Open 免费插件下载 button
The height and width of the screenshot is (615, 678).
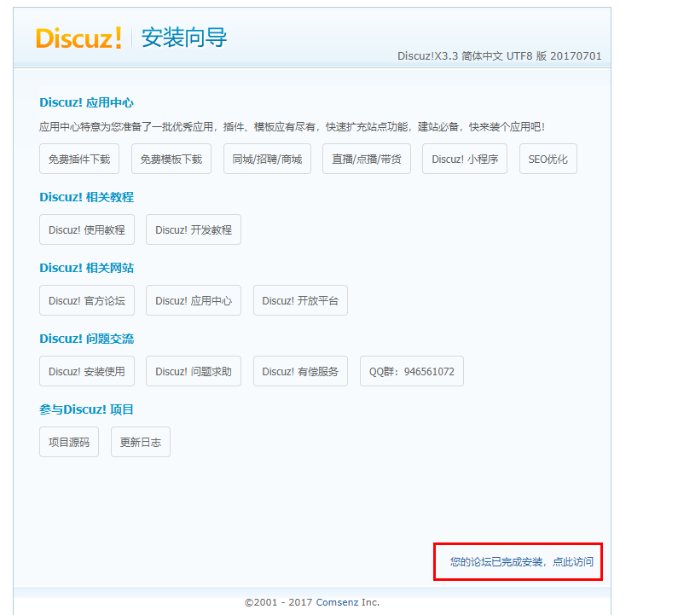coord(79,159)
